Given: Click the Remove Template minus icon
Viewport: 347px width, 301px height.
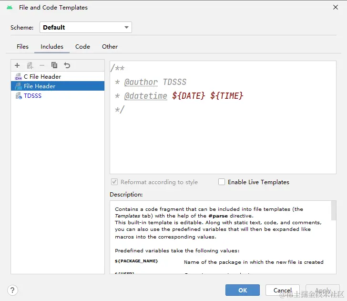Looking at the screenshot, I should point(42,65).
